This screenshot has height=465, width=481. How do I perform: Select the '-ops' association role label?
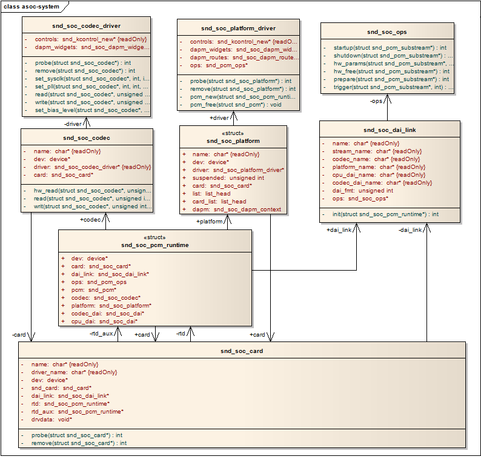[376, 102]
